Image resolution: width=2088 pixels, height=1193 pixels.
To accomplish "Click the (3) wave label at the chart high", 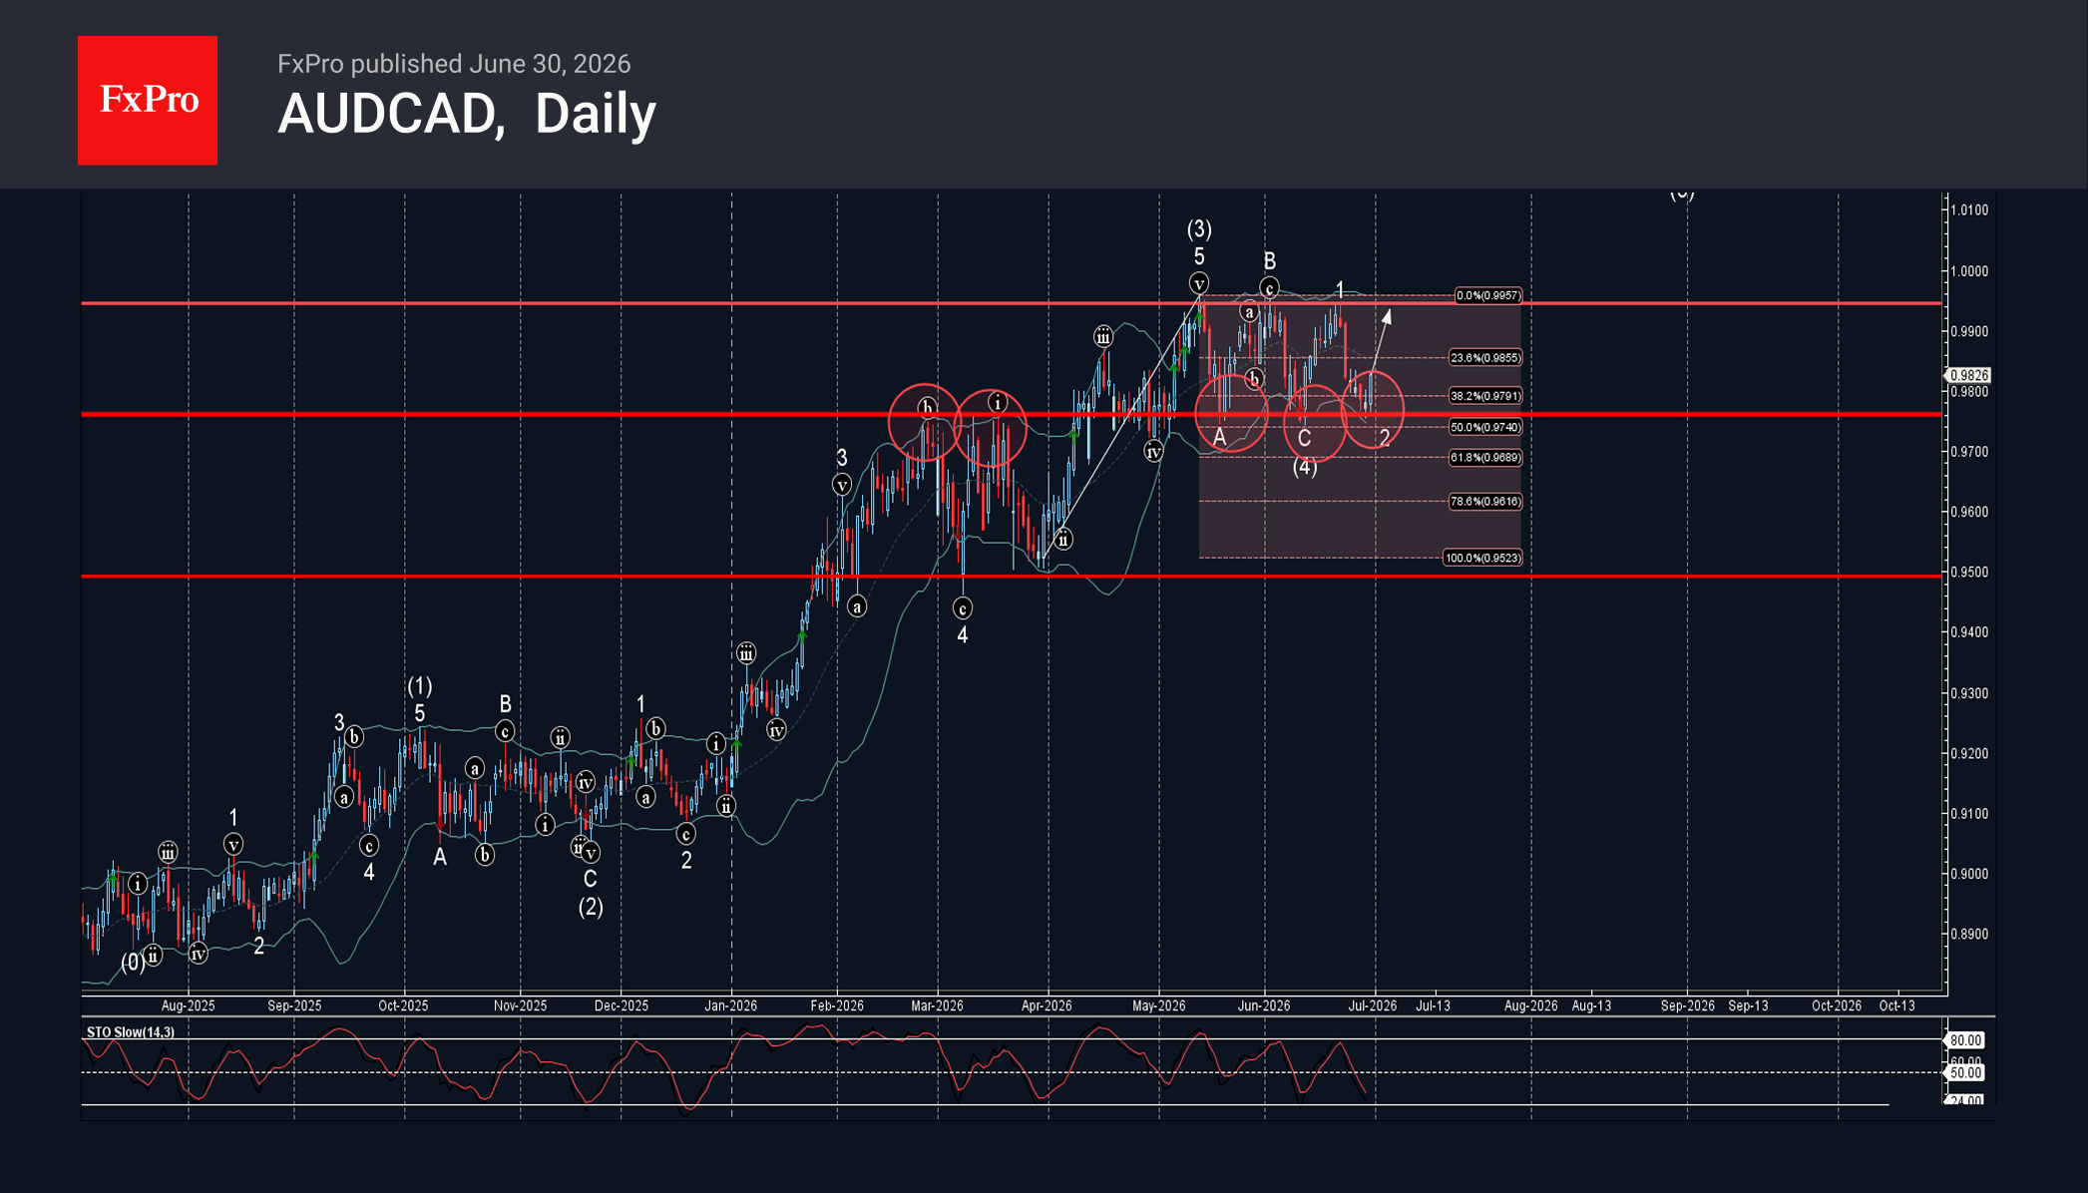I will click(x=1199, y=229).
